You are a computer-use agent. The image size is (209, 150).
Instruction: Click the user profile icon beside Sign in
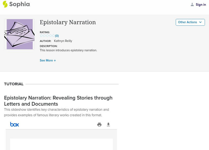[192, 4]
